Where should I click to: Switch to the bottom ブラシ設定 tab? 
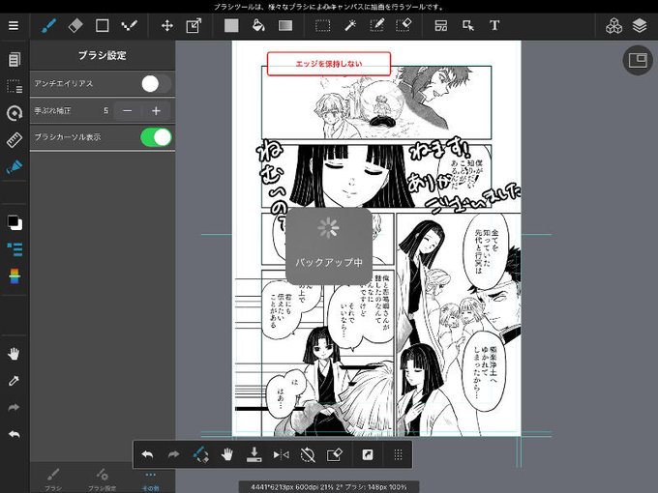point(102,480)
